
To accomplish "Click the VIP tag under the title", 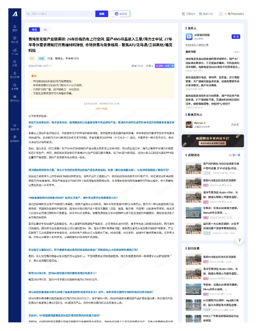I will point(32,59).
